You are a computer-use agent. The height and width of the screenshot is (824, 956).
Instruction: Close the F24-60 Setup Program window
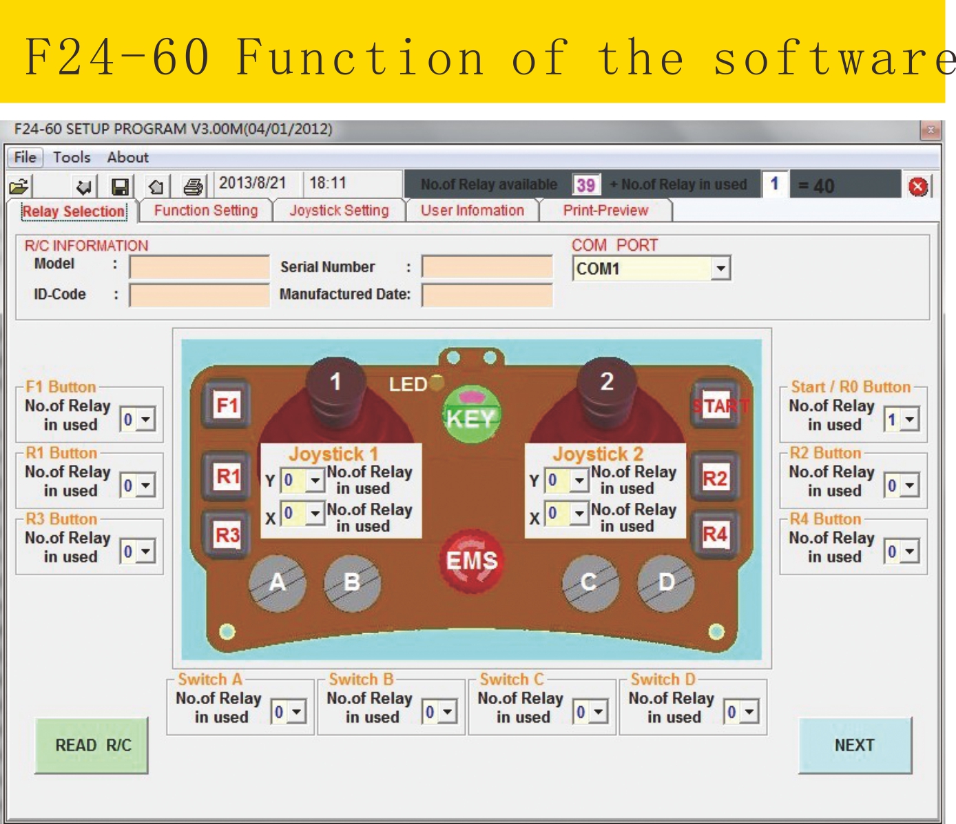(x=930, y=130)
